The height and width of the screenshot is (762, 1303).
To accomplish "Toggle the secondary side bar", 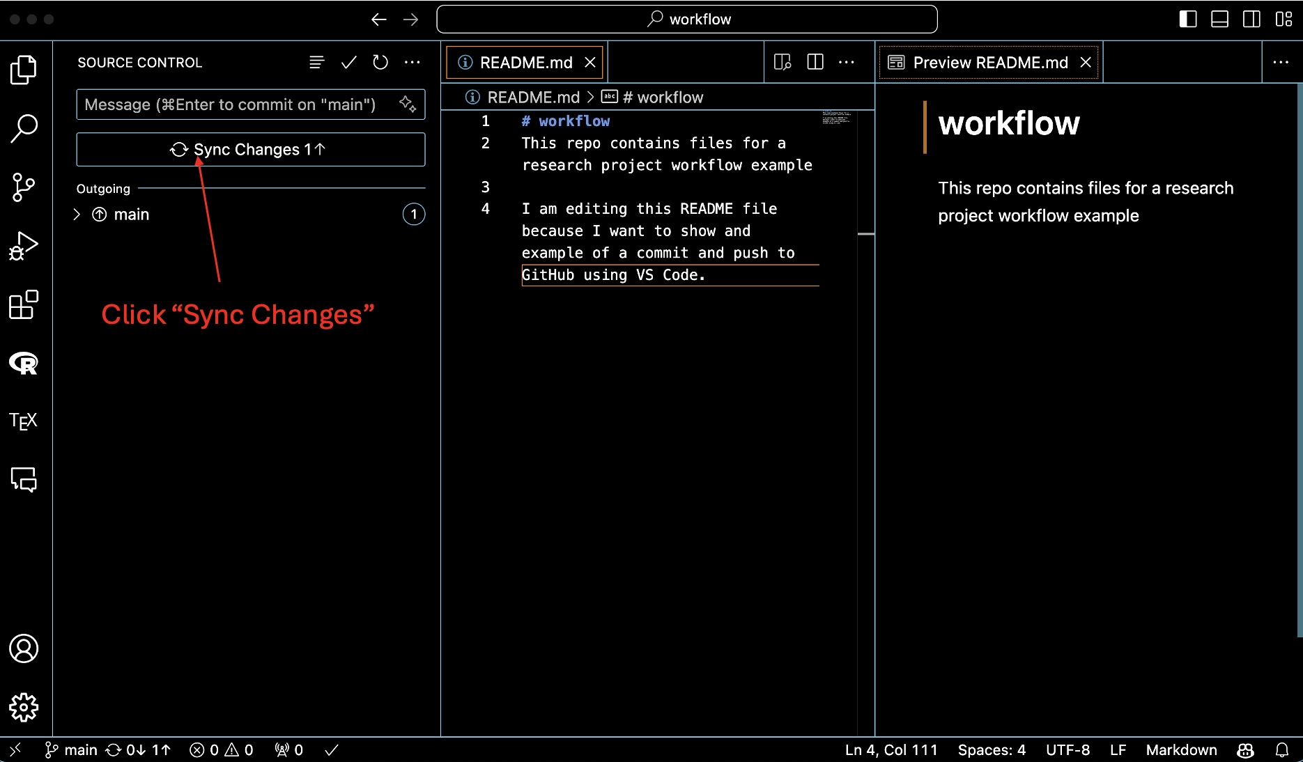I will (1251, 20).
